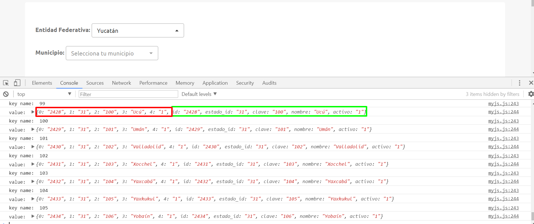Open myjs.js:243 link for key name 101

coord(503,138)
